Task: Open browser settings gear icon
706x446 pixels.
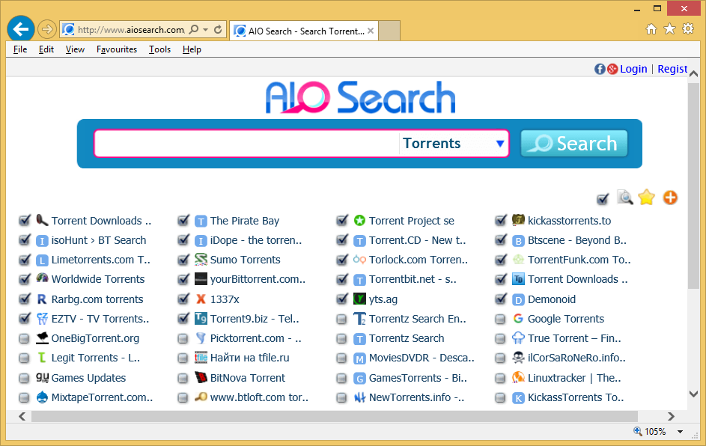Action: [688, 29]
